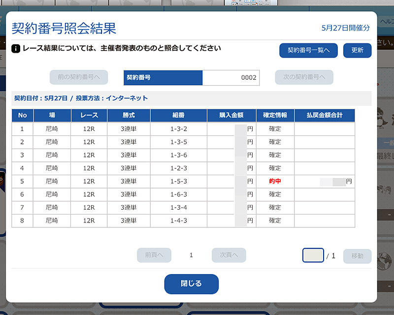394x315 pixels.
Task: Click the 確定情報 column header
Action: (x=275, y=116)
